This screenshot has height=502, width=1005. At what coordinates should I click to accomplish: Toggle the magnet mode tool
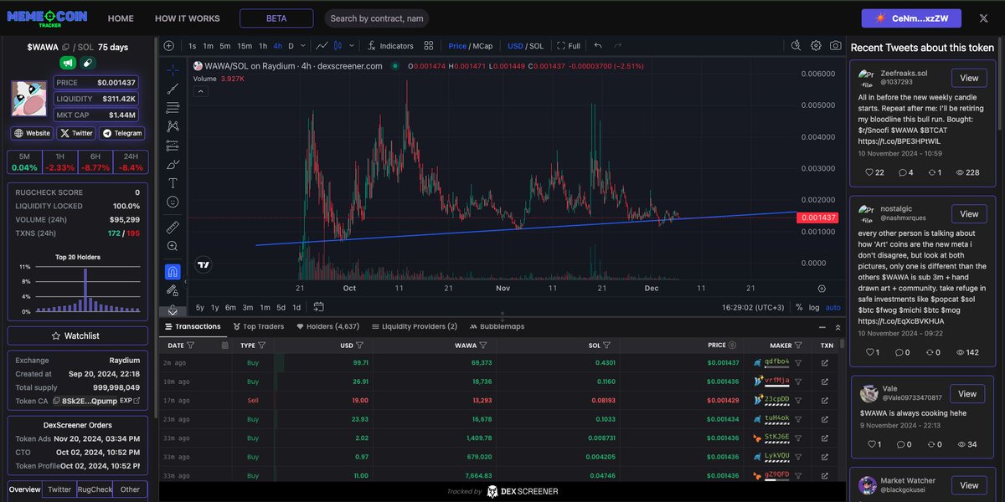coord(173,272)
